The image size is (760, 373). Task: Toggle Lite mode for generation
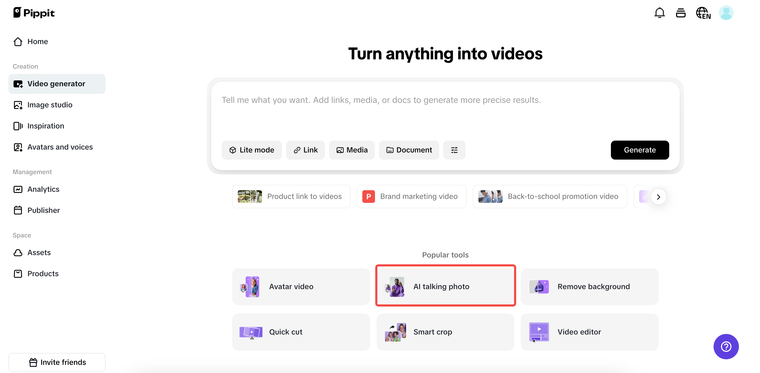coord(251,150)
